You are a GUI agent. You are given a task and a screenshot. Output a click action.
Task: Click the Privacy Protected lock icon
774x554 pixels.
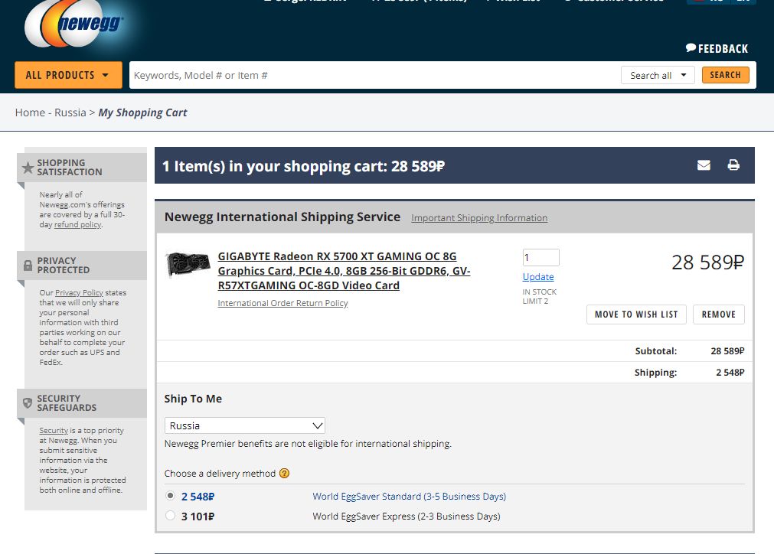click(28, 266)
